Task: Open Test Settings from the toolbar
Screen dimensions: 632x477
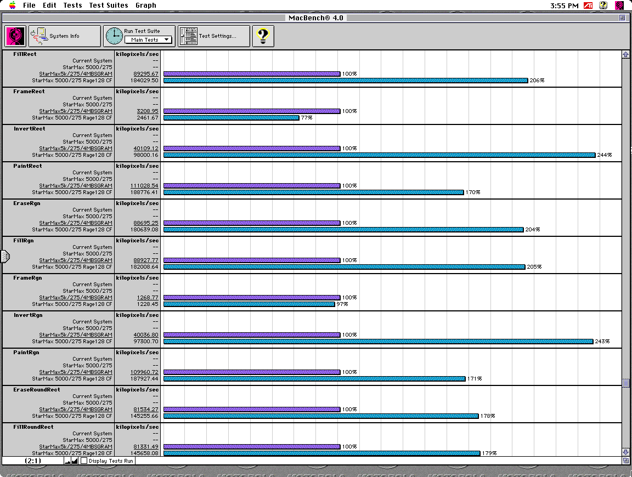Action: pyautogui.click(x=214, y=36)
